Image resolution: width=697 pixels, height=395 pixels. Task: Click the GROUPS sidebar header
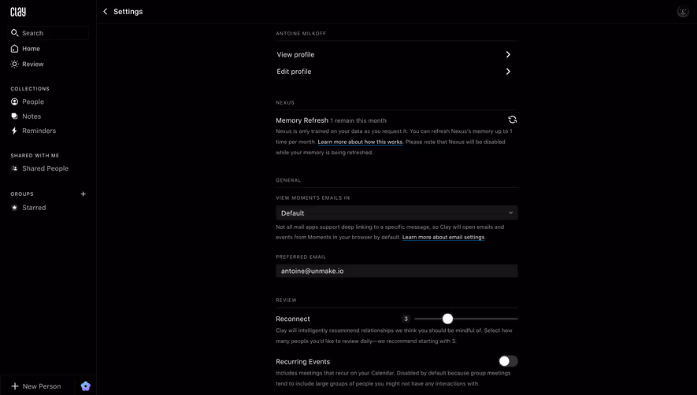(22, 194)
